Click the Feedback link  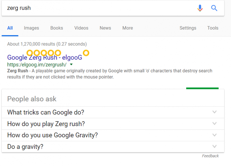(210, 156)
